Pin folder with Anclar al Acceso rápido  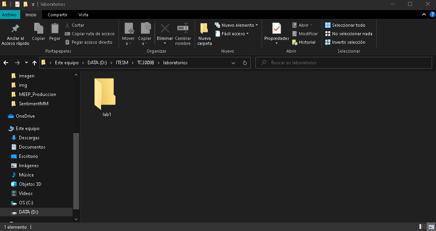(16, 29)
